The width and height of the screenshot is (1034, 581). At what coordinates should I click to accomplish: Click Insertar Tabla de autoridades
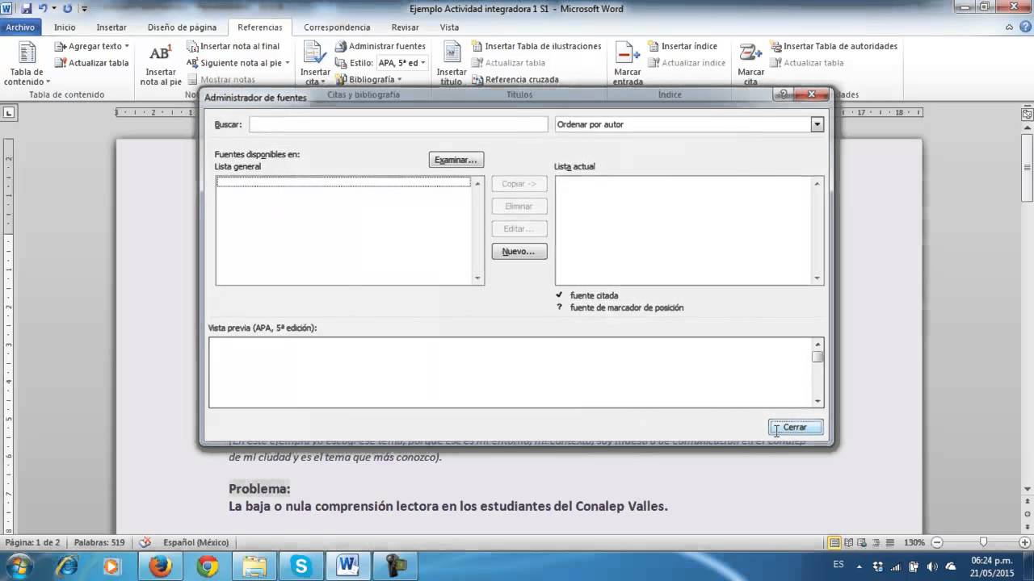coord(834,47)
